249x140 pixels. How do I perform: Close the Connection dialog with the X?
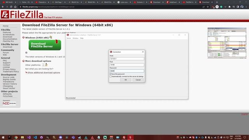tap(143, 52)
